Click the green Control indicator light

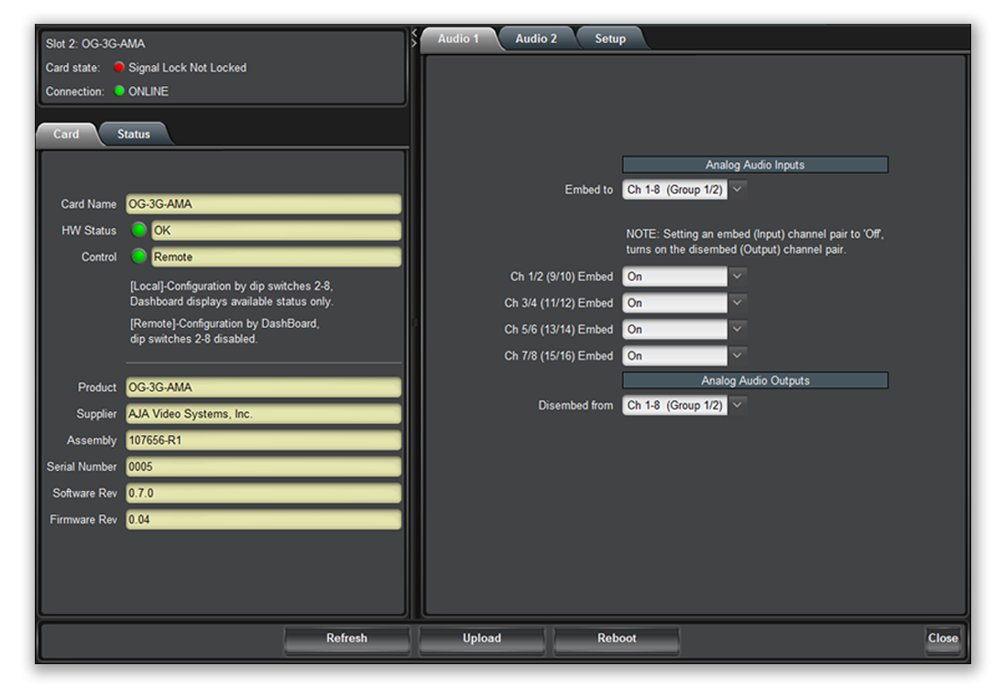click(x=138, y=257)
